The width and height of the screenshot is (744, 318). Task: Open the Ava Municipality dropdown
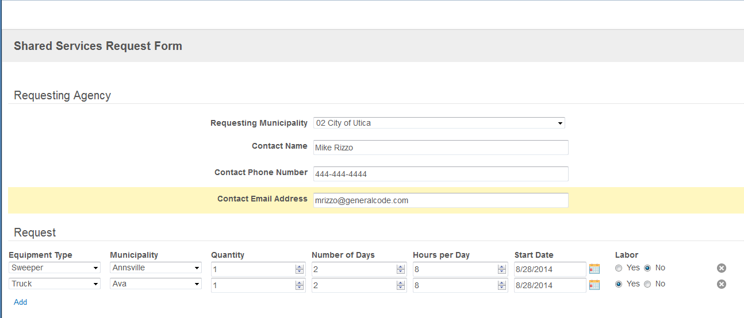click(x=156, y=284)
